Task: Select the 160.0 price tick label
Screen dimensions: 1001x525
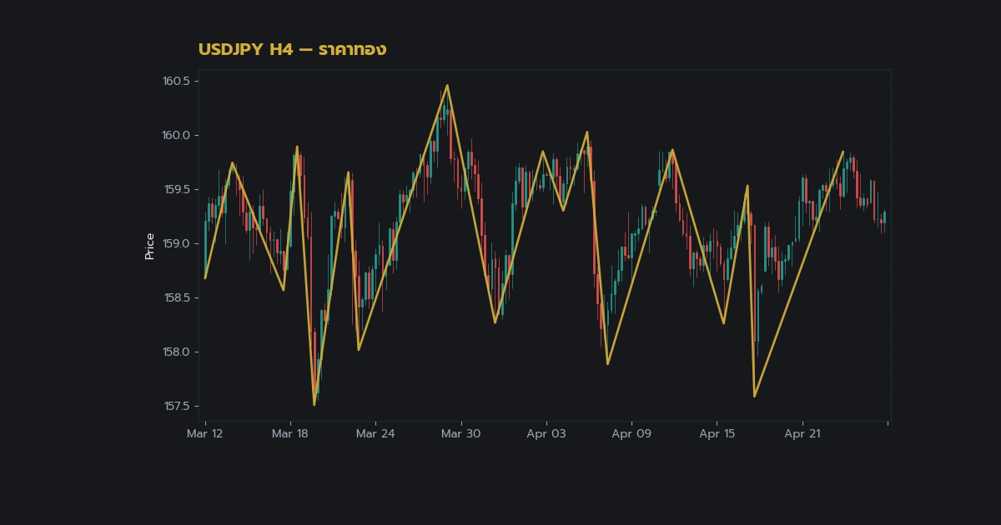Action: click(176, 135)
